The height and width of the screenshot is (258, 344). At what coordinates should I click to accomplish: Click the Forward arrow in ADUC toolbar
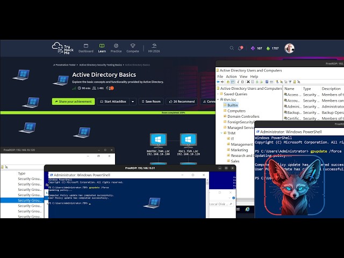tap(222, 82)
